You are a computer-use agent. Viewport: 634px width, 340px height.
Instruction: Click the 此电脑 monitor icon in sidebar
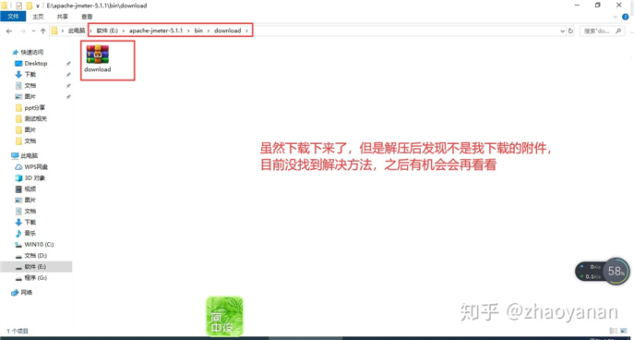click(15, 156)
